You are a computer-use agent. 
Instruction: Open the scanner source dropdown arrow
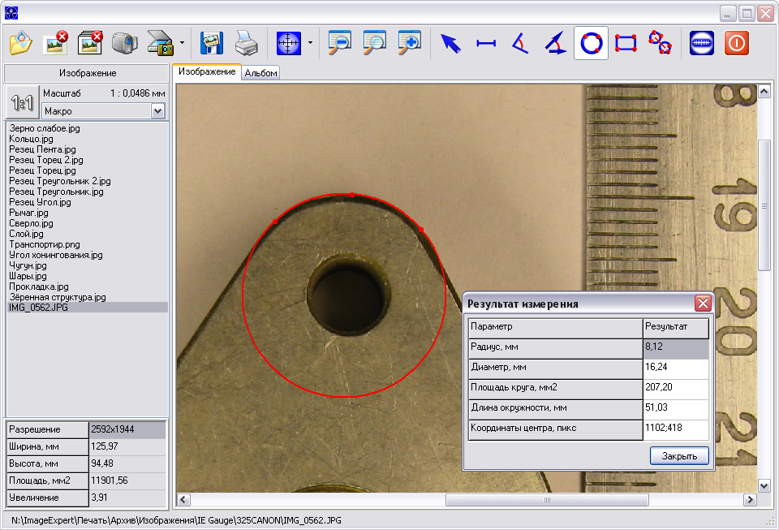pos(182,43)
